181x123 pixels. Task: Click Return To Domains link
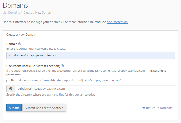point(157,108)
